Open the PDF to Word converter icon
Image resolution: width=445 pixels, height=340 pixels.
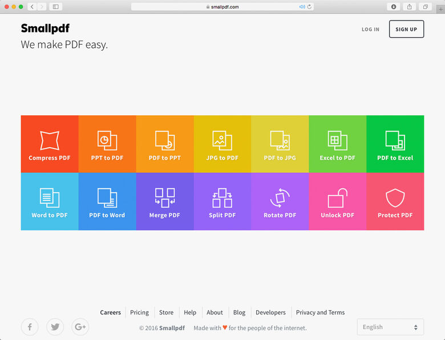tap(107, 197)
